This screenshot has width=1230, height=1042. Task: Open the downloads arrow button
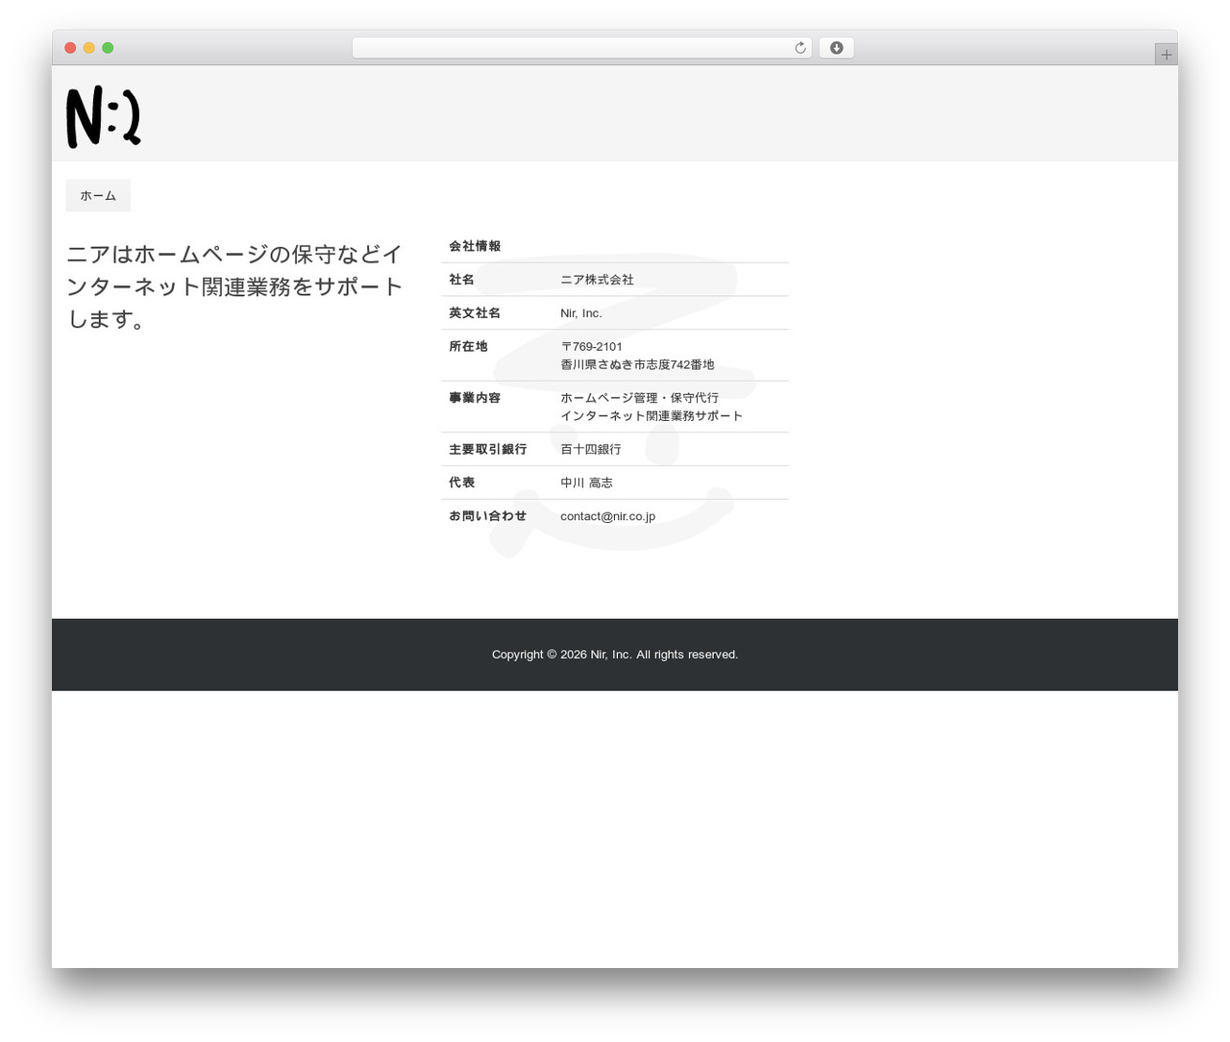click(836, 48)
